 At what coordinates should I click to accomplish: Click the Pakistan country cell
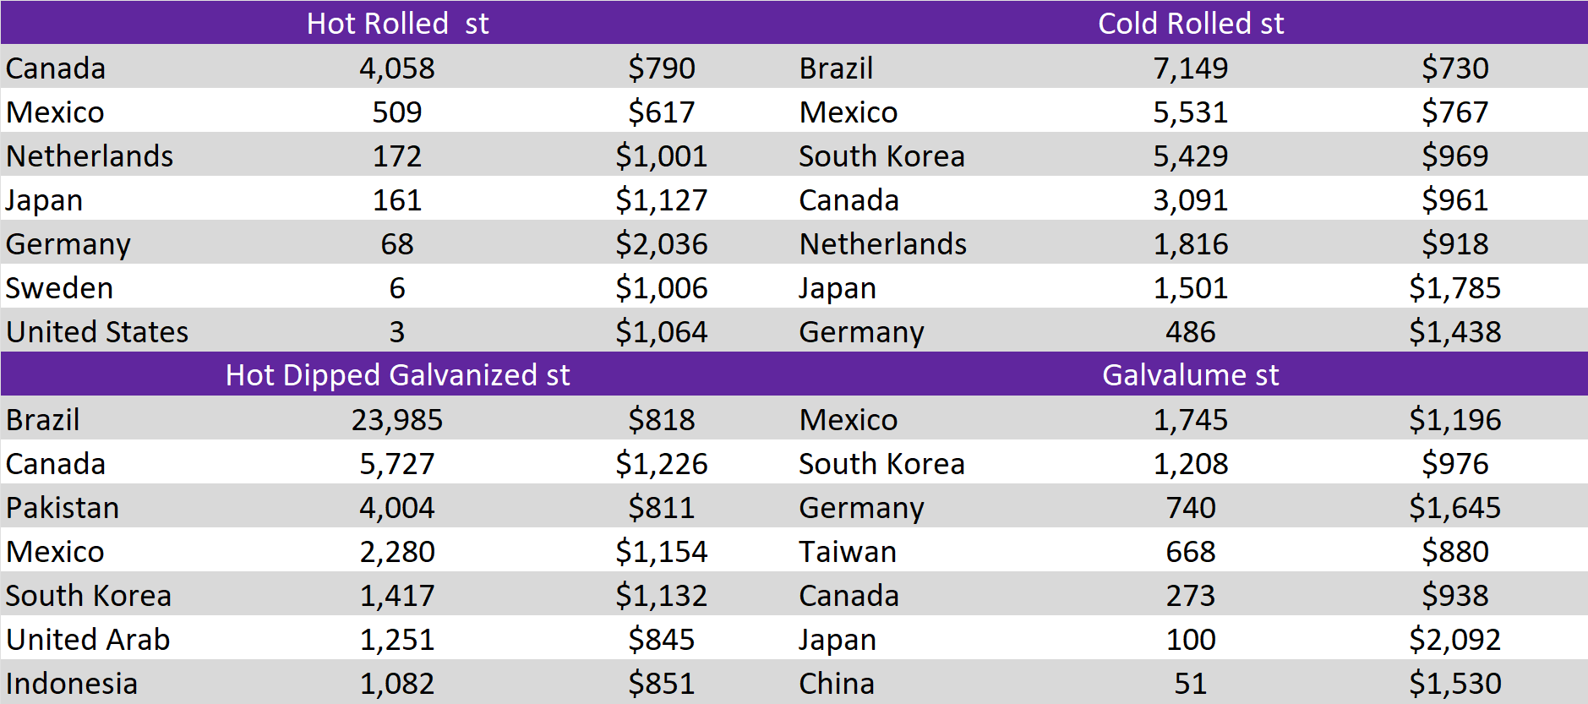pyautogui.click(x=63, y=507)
